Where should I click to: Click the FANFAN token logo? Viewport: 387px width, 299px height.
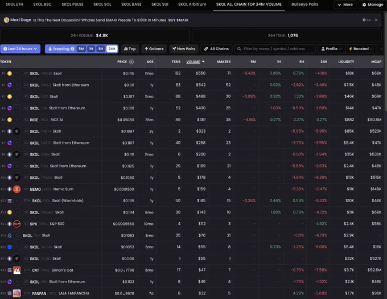pyautogui.click(x=17, y=293)
